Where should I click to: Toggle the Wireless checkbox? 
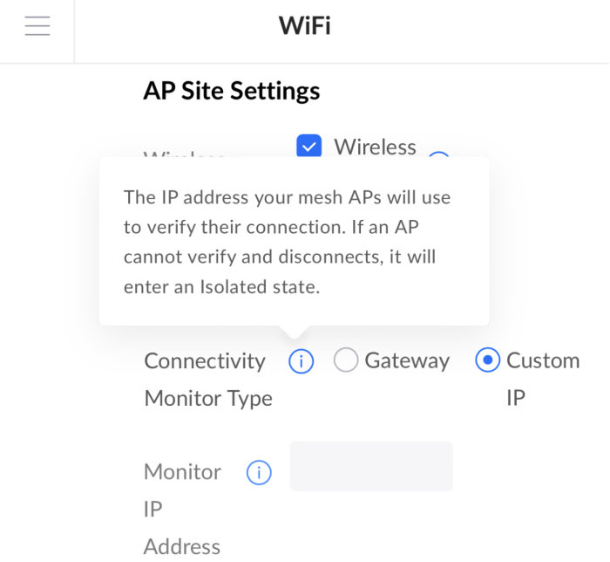click(x=309, y=146)
